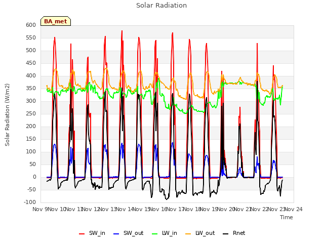Viewport: 324px width, 243px height.
Task: Click the black Rnet legend swatch
Action: tap(226, 233)
